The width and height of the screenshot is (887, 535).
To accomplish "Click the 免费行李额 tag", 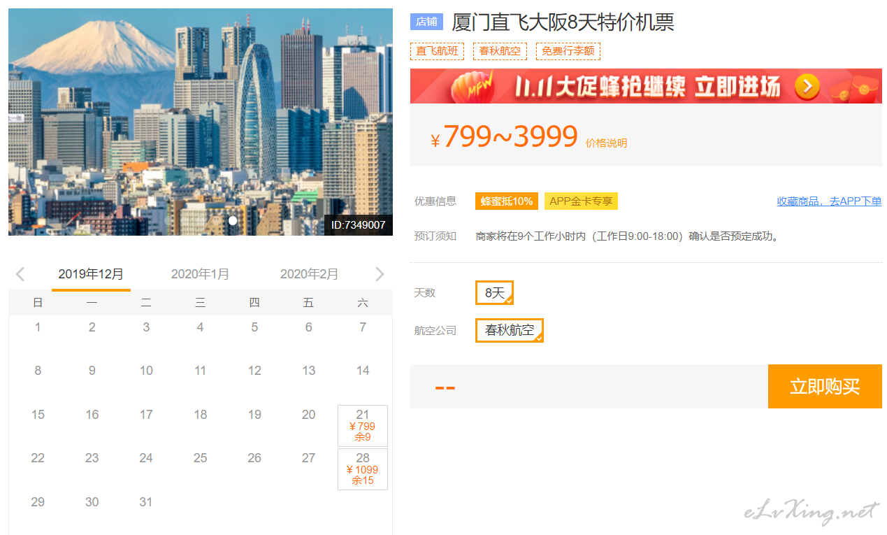I will tap(568, 51).
